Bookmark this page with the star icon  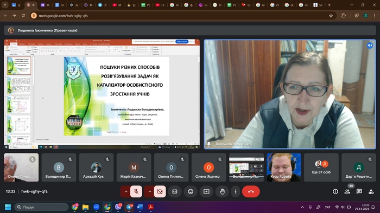click(331, 16)
